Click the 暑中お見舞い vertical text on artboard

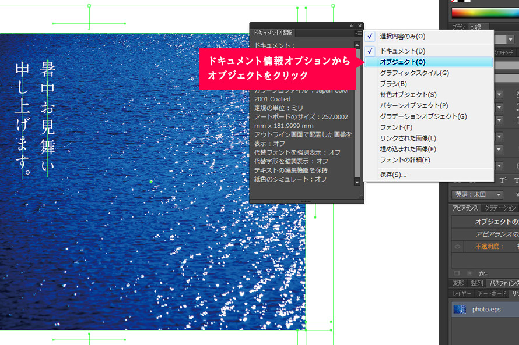[x=47, y=116]
